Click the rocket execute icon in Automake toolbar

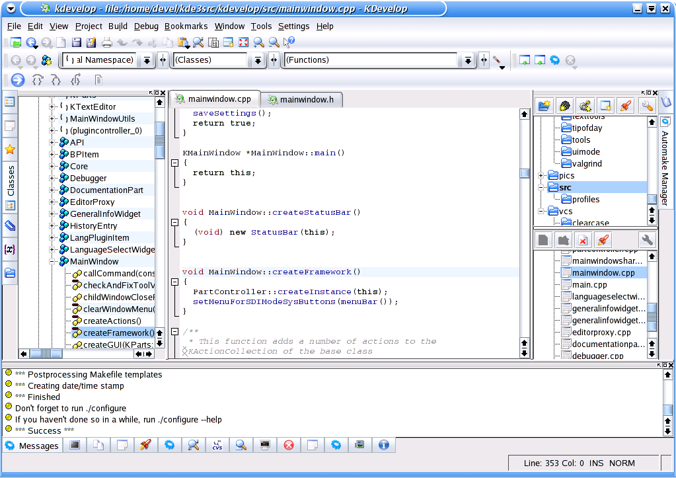pyautogui.click(x=625, y=106)
